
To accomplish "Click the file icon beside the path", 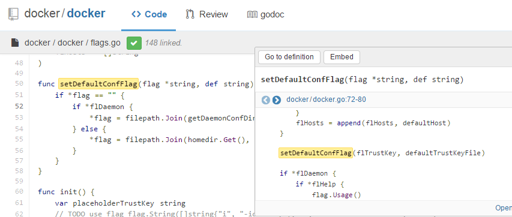I will (15, 43).
